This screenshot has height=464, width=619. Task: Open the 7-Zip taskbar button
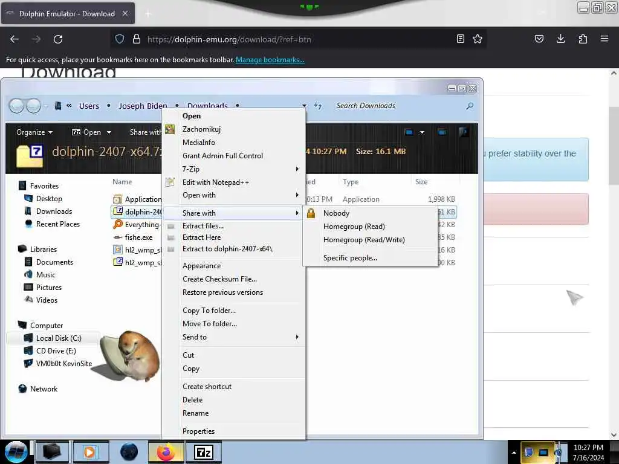click(x=204, y=452)
